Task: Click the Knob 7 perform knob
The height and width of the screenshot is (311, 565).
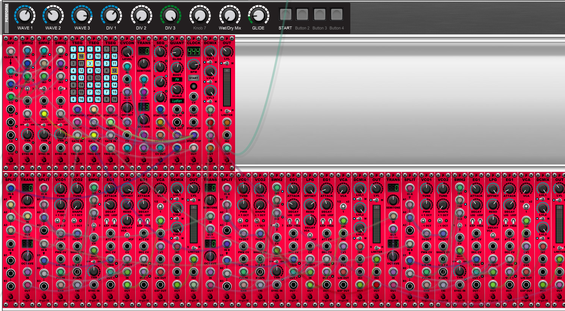Action: pyautogui.click(x=200, y=15)
